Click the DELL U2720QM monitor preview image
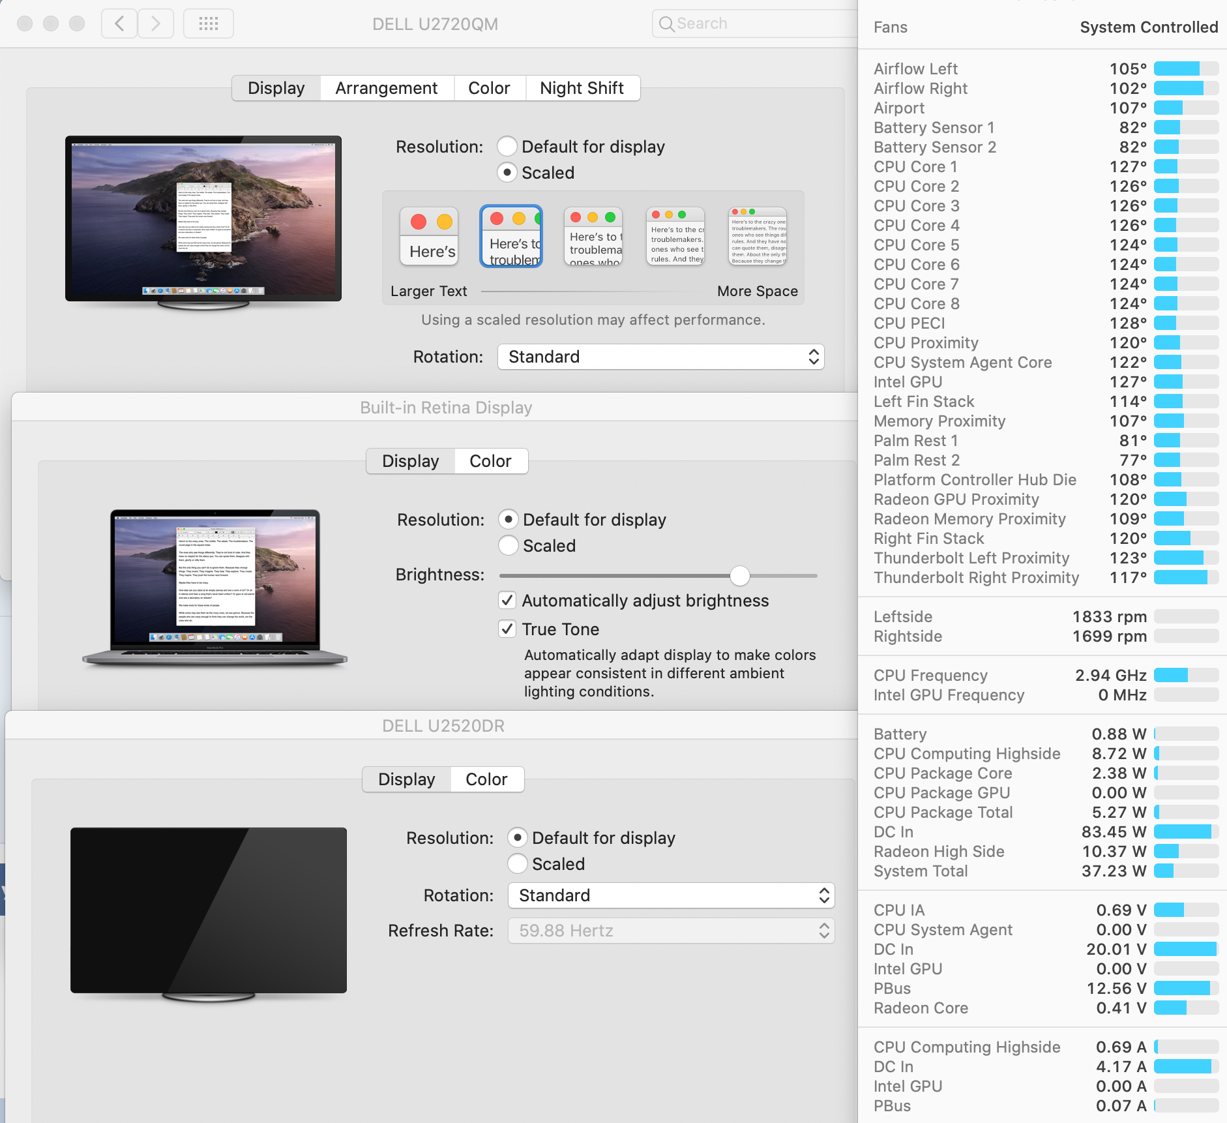 [203, 222]
